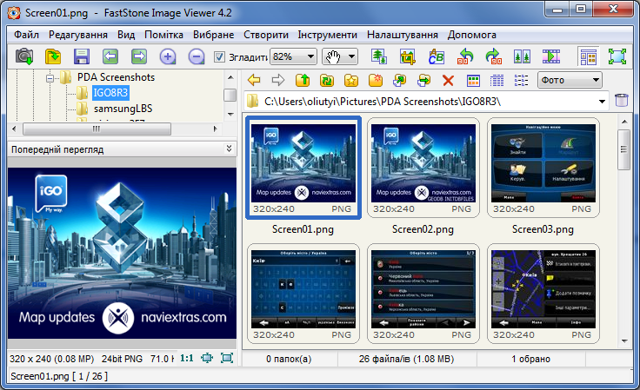The height and width of the screenshot is (390, 640).
Task: Click the Refresh folder icon
Action: point(327,80)
